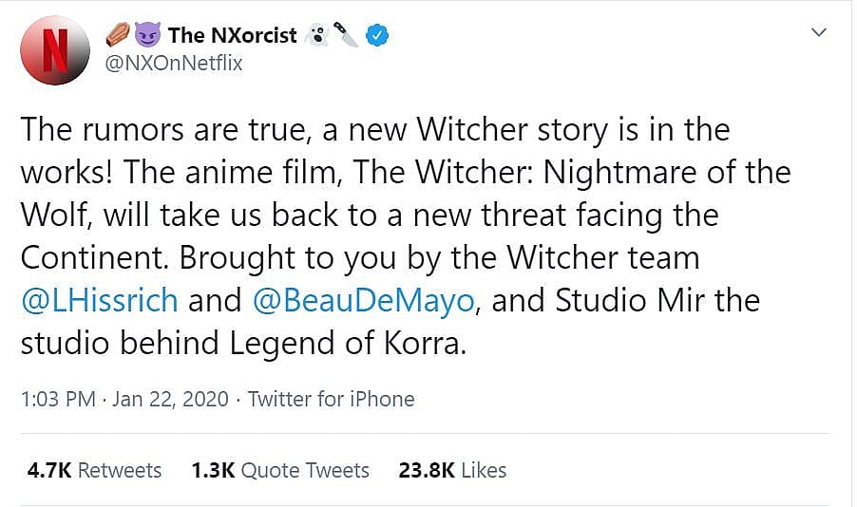Visit the @BeauDeMayo mention
The height and width of the screenshot is (507, 857).
coord(364,300)
